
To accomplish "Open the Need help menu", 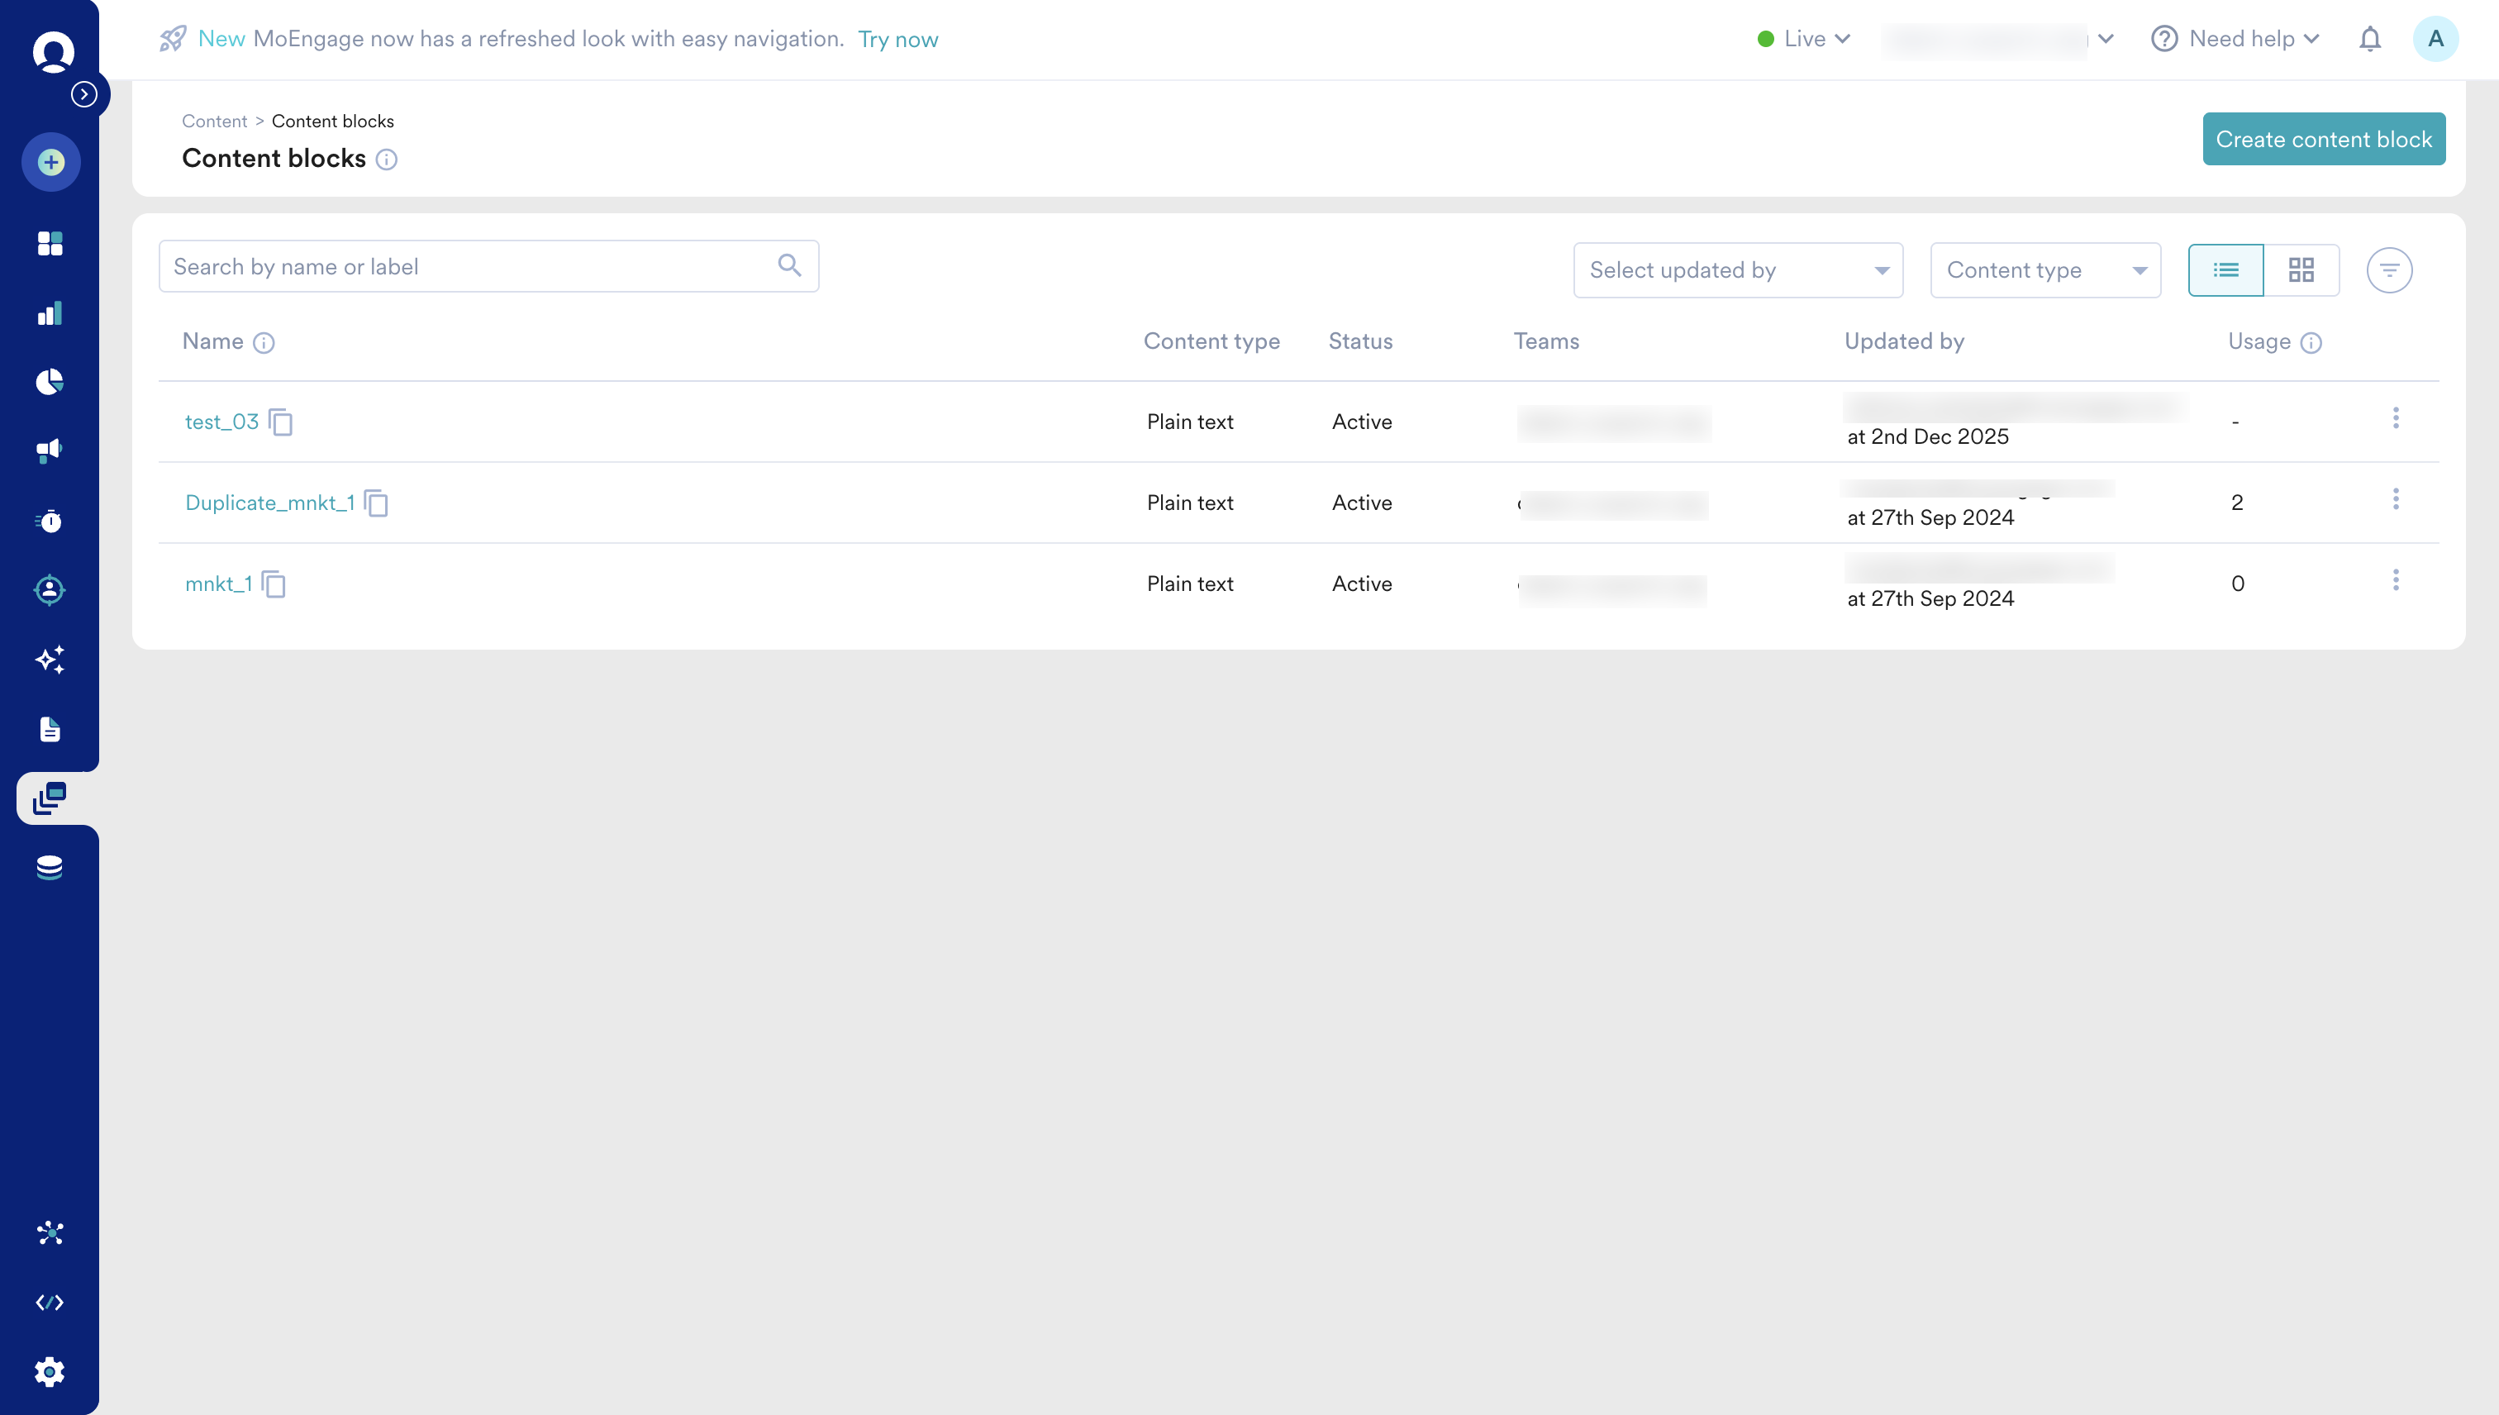I will 2235,39.
